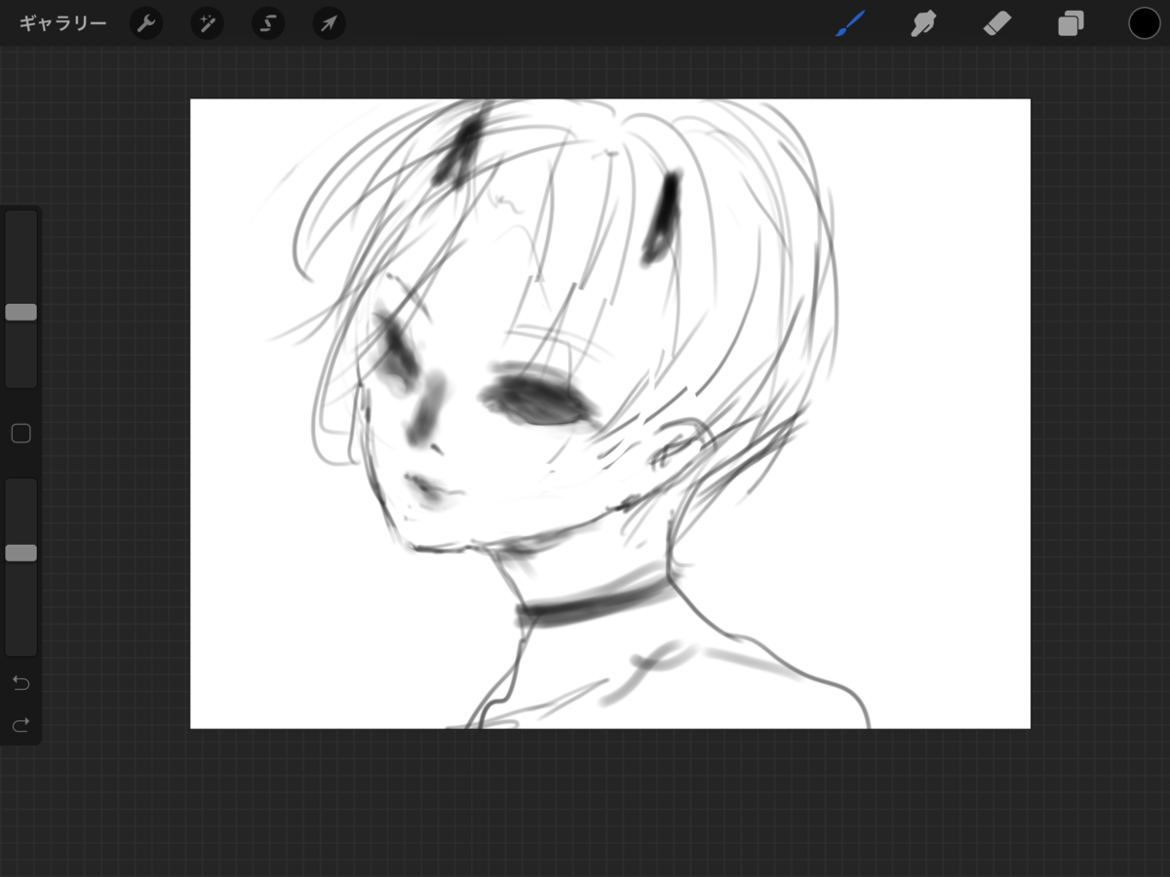Select the Eraser tool
This screenshot has width=1170, height=877.
[996, 23]
